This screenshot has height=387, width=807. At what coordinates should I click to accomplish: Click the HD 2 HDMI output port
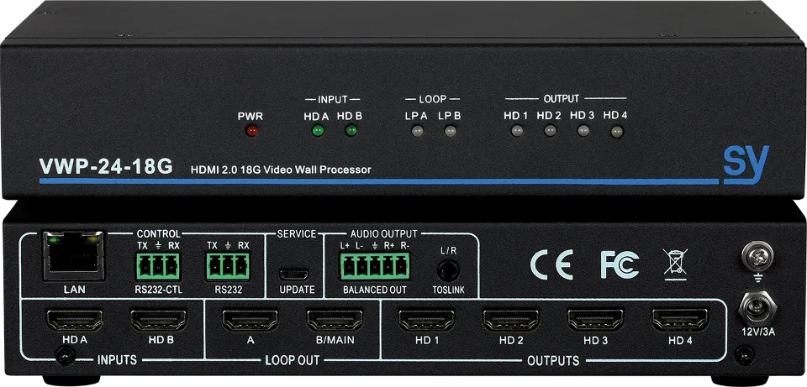pos(510,319)
